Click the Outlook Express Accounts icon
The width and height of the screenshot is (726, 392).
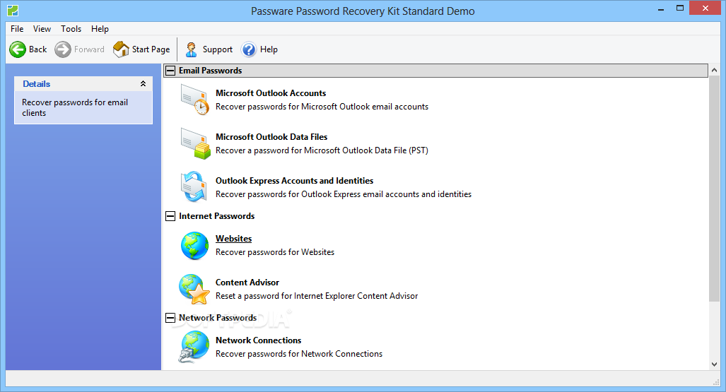pyautogui.click(x=194, y=187)
